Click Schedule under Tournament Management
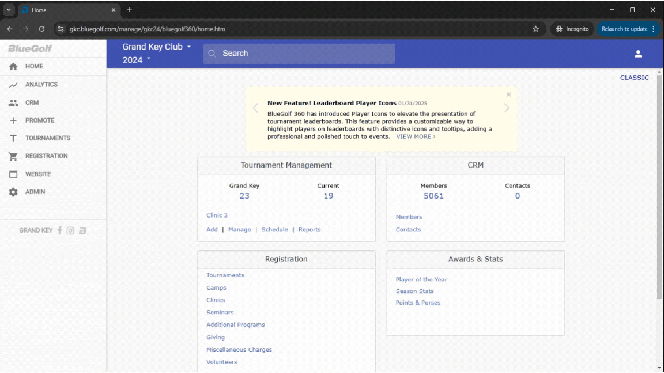 pos(274,230)
